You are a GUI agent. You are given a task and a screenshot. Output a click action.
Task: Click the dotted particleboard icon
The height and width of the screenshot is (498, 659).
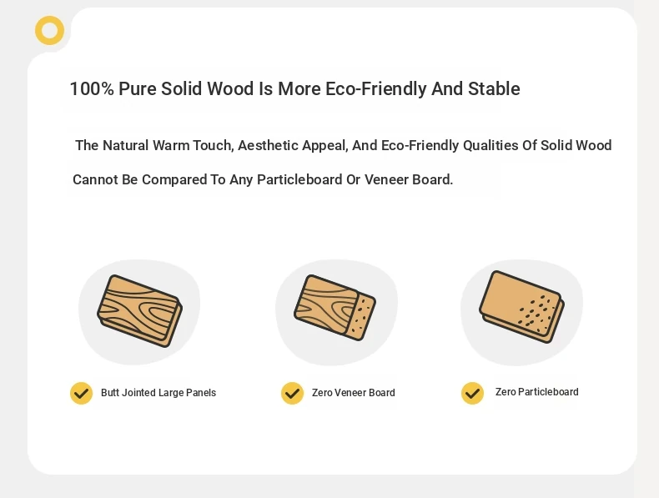(521, 307)
